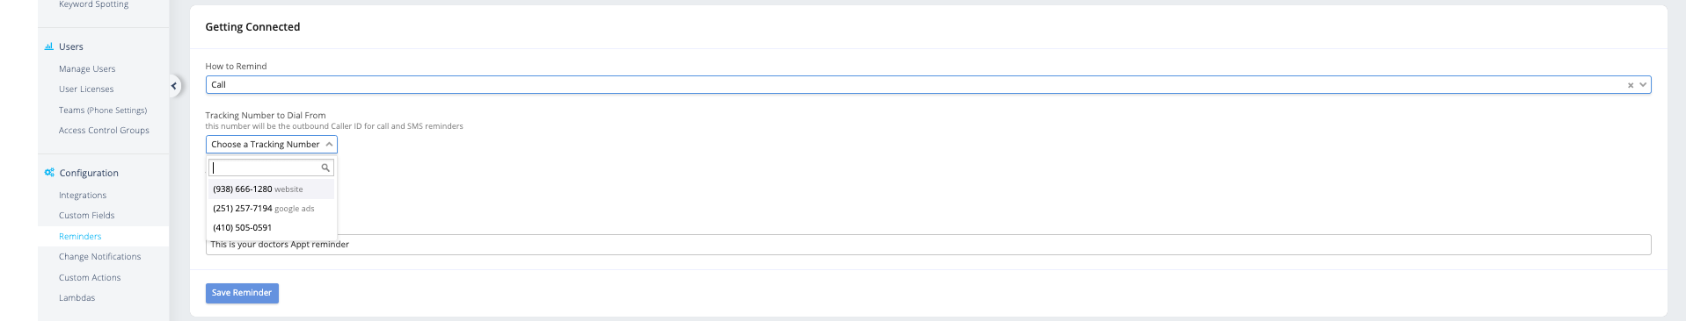This screenshot has width=1686, height=321.
Task: Clear the Call selection with x icon
Action: (1630, 85)
